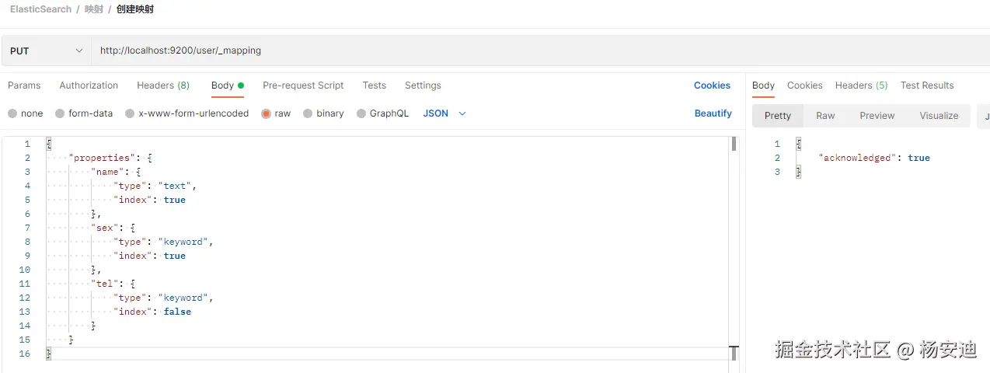Open the Authorization tab

pos(89,85)
